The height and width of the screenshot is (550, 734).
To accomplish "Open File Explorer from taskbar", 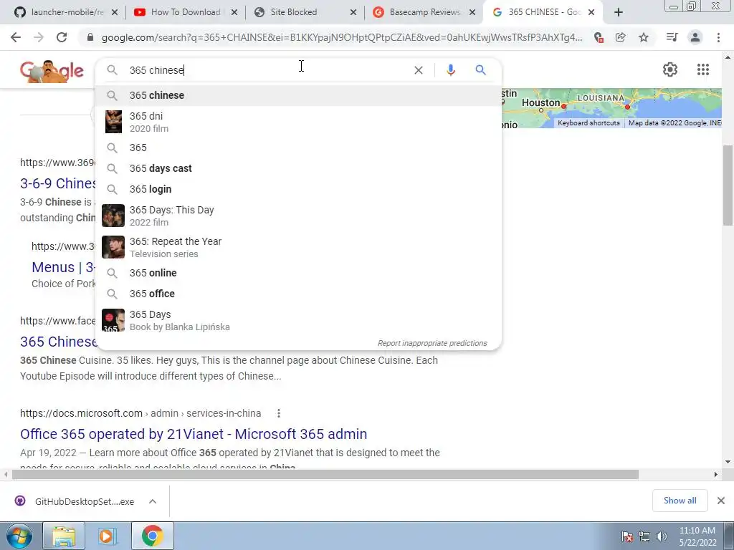I will [x=64, y=536].
